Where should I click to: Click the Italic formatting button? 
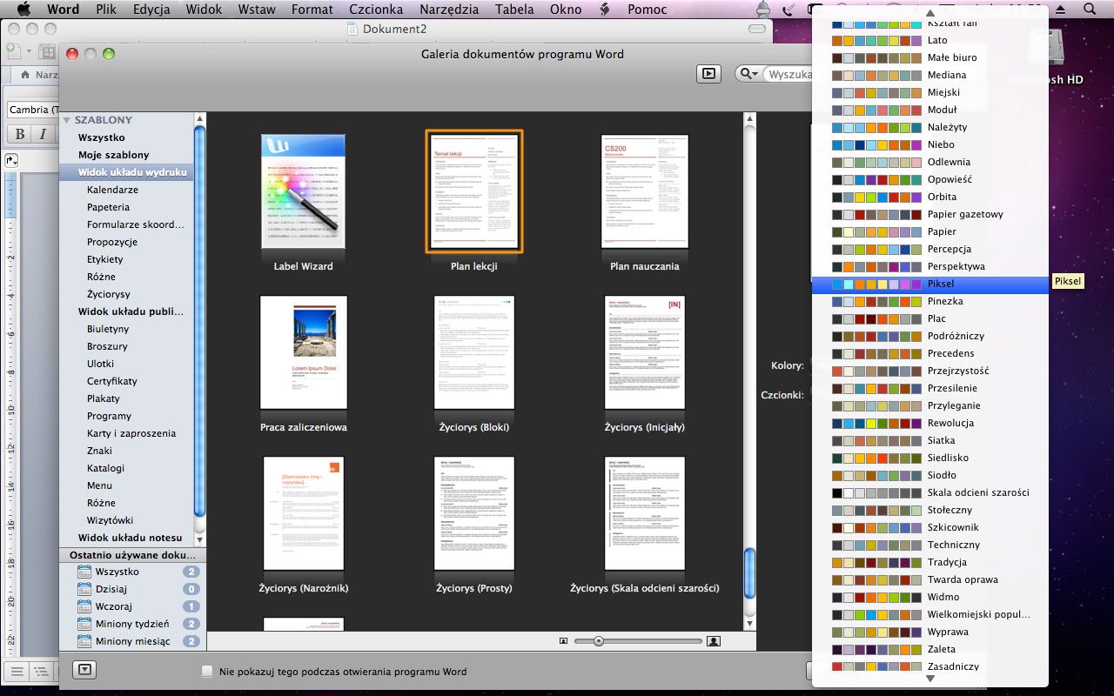42,134
